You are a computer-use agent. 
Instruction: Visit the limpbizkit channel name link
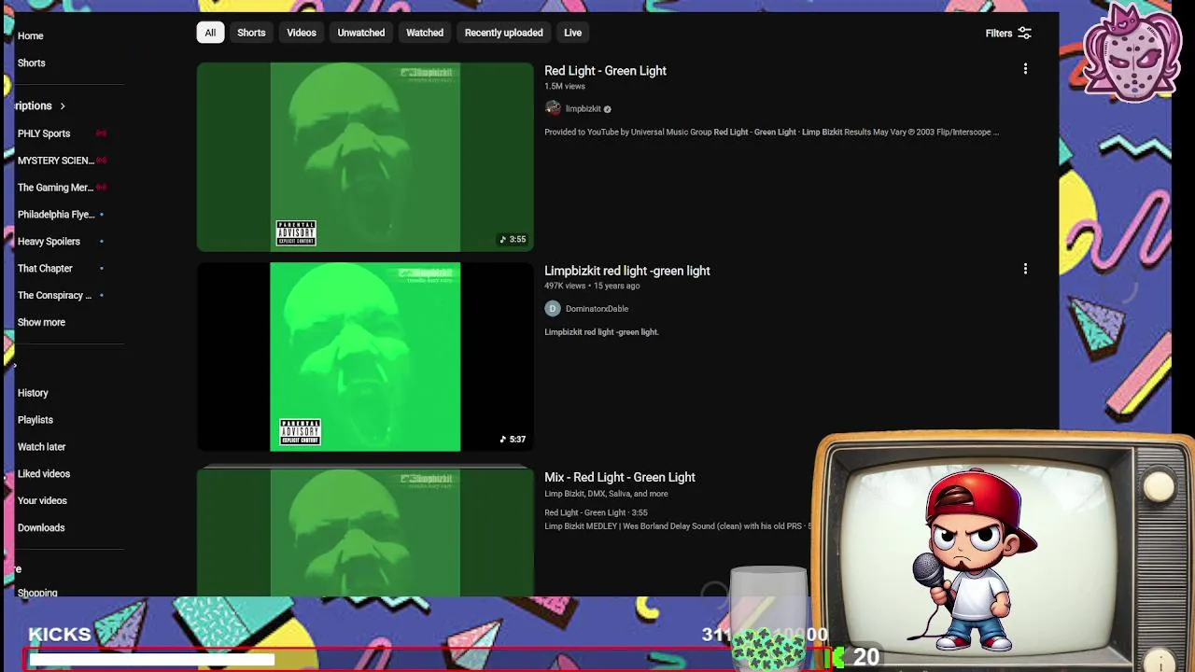click(583, 109)
